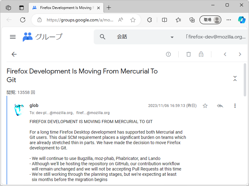Add this page to favorites
This screenshot has width=249, height=186.
coord(133,20)
